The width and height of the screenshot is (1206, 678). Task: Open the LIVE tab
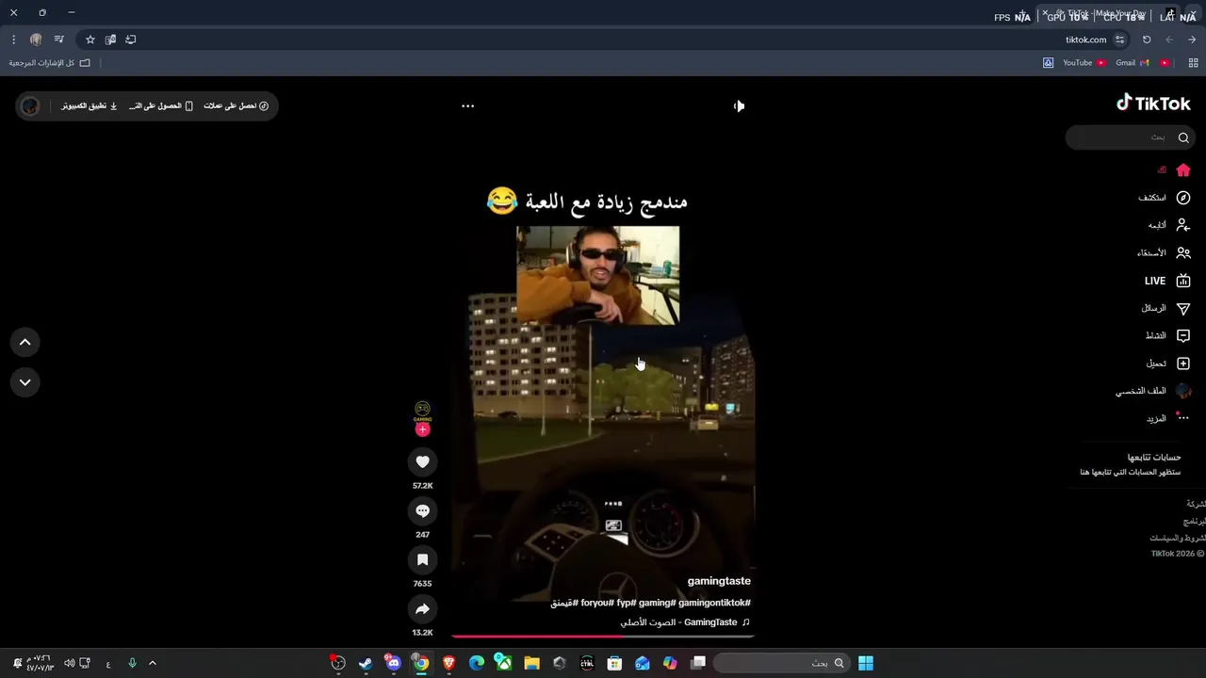click(x=1168, y=281)
